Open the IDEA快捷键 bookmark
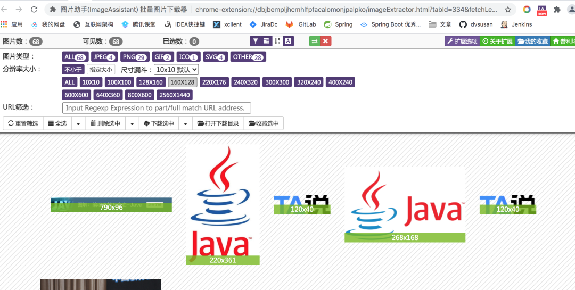This screenshot has width=575, height=290. click(x=184, y=24)
